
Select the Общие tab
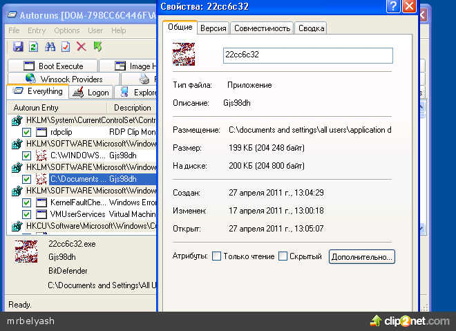coord(180,27)
